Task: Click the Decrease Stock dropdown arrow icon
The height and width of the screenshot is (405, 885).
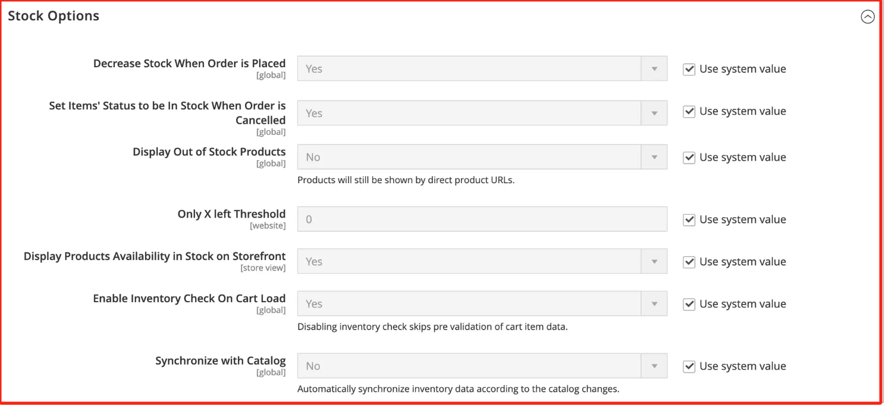Action: click(x=654, y=68)
